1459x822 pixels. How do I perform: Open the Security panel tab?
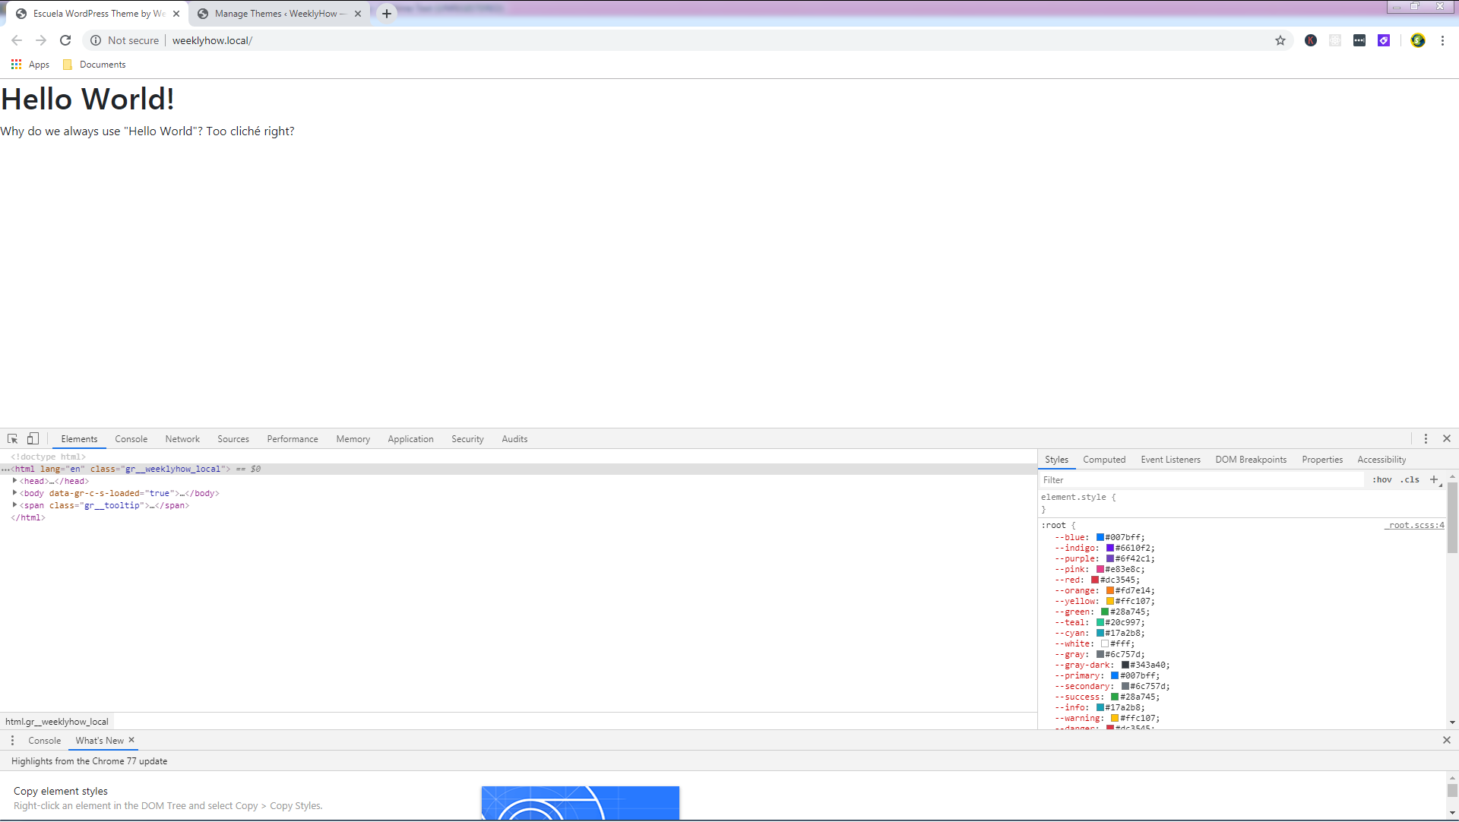pos(467,439)
